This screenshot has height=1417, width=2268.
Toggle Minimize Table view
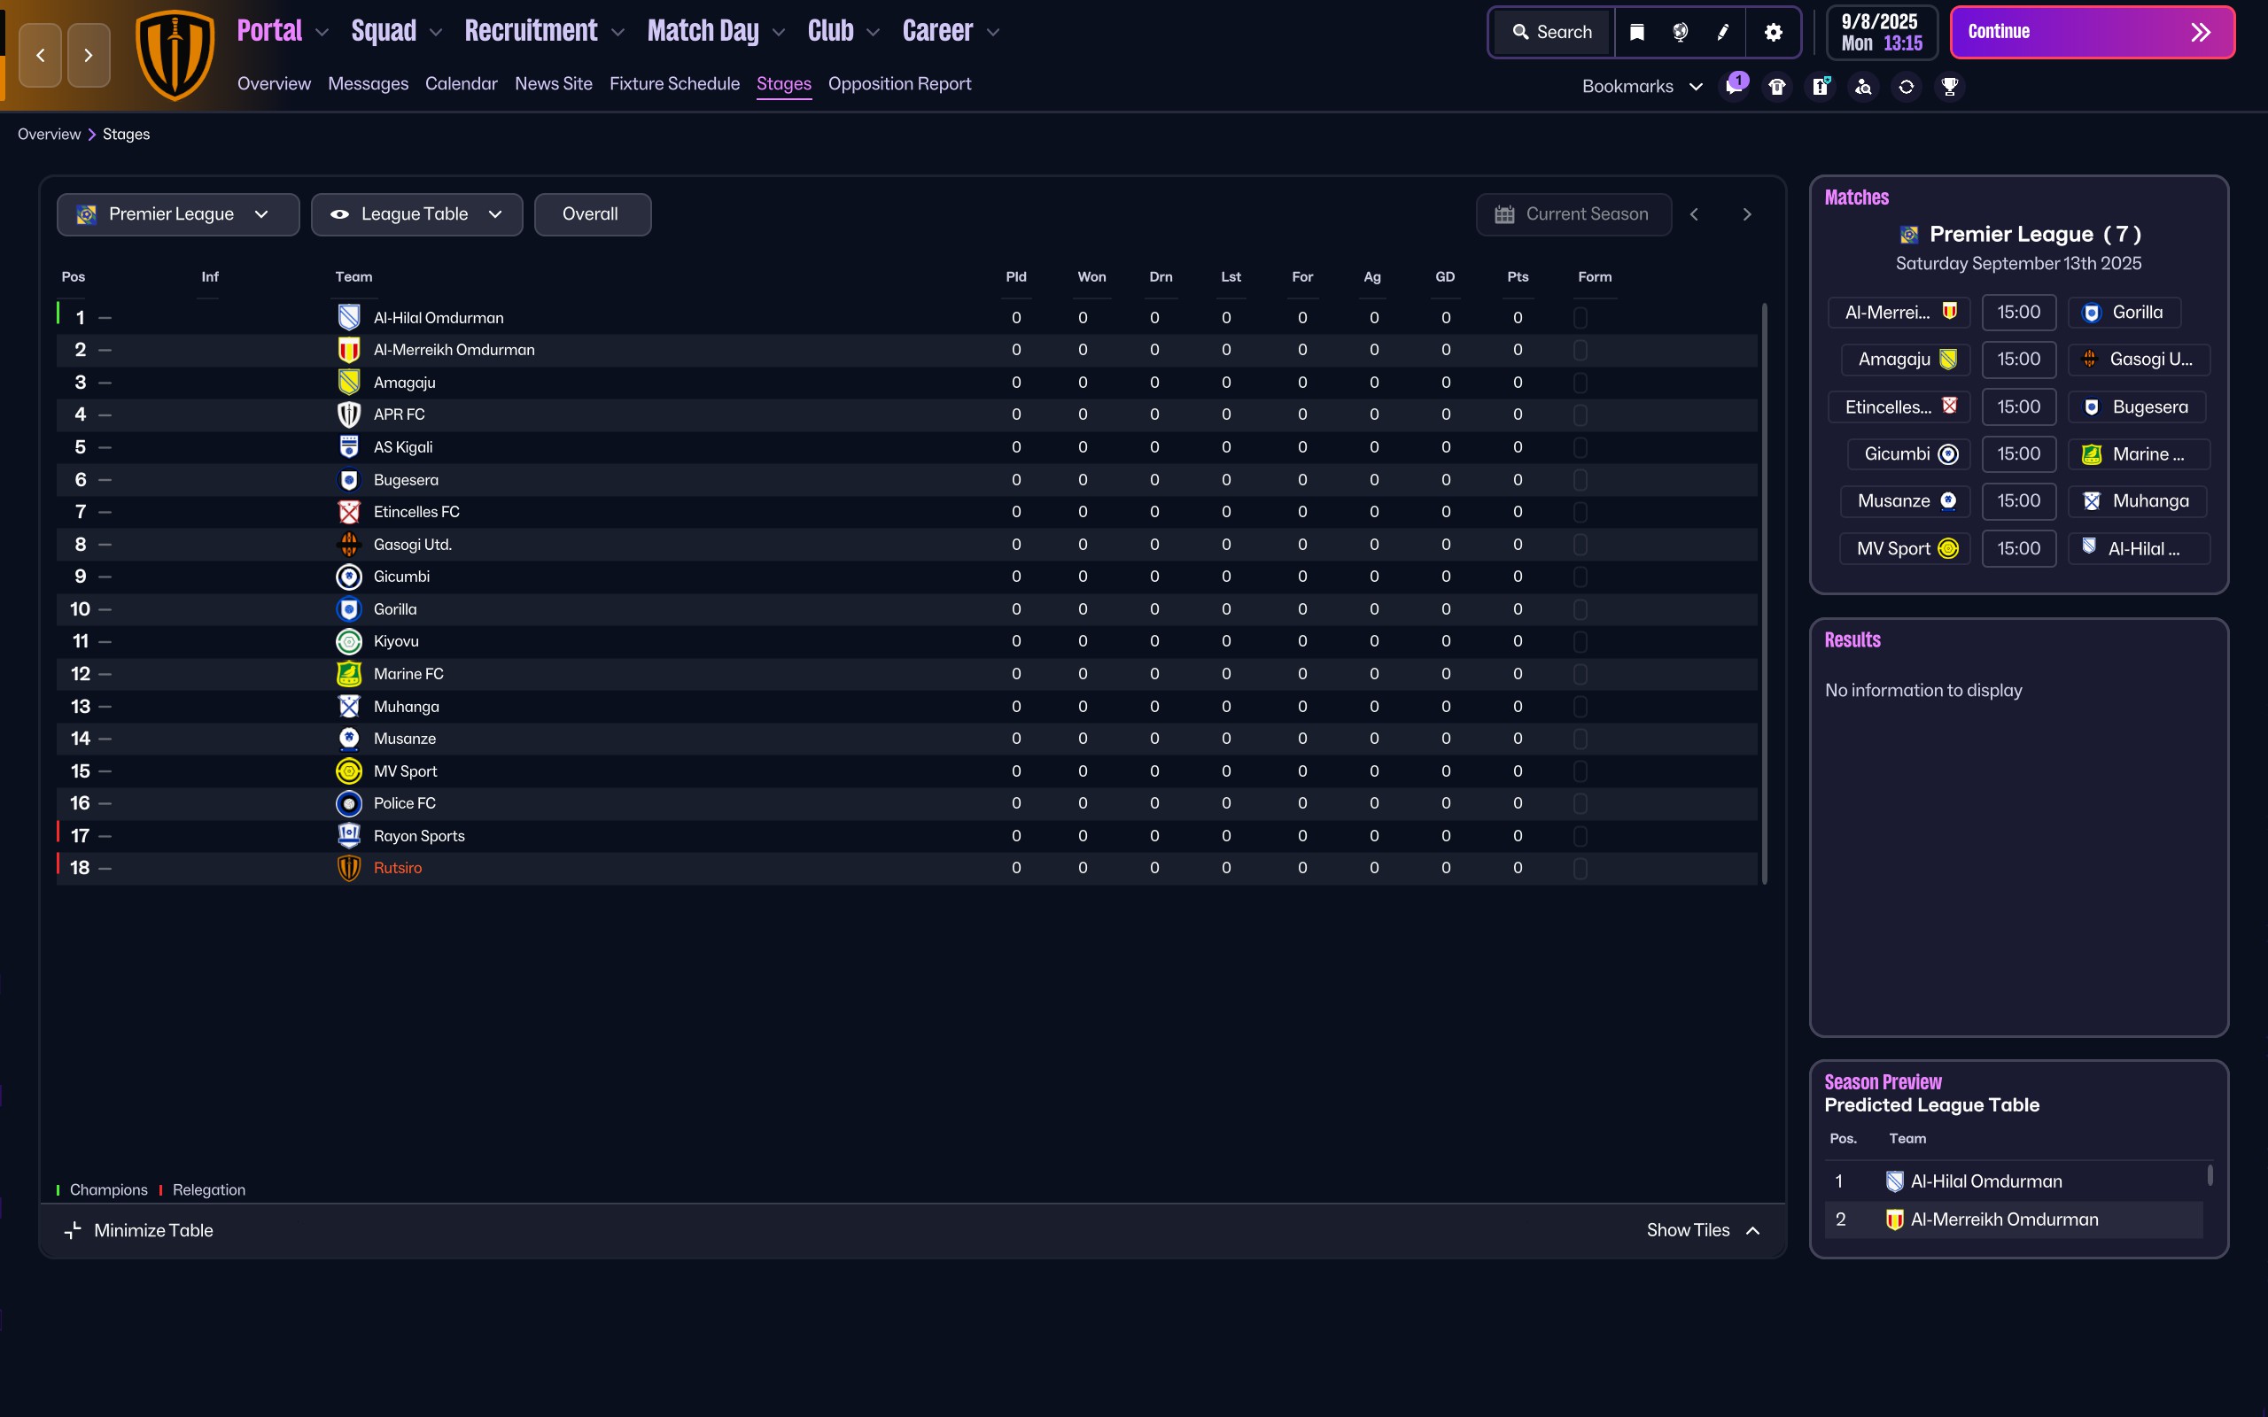point(139,1230)
